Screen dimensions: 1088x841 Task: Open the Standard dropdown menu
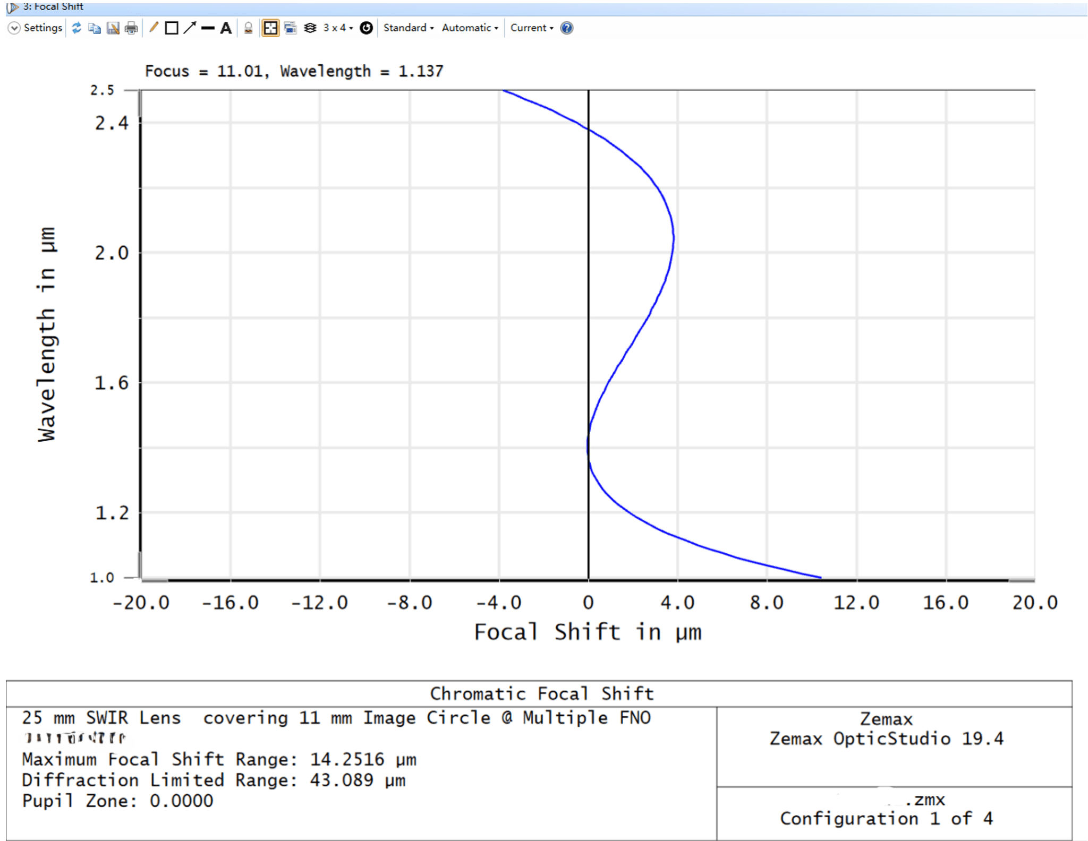[x=408, y=28]
